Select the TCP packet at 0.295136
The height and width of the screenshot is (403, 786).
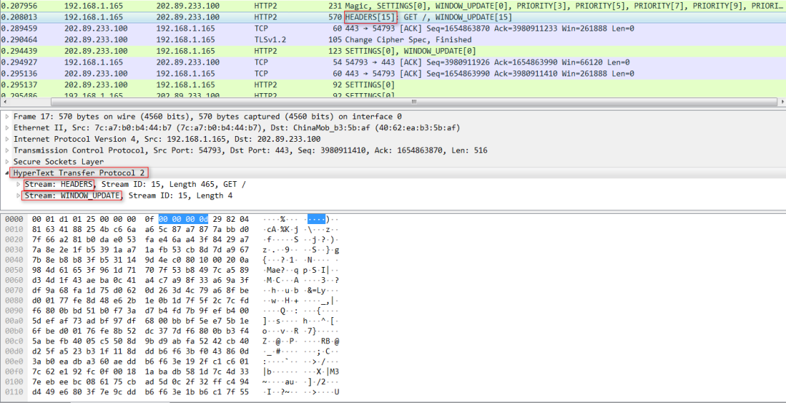pos(393,73)
